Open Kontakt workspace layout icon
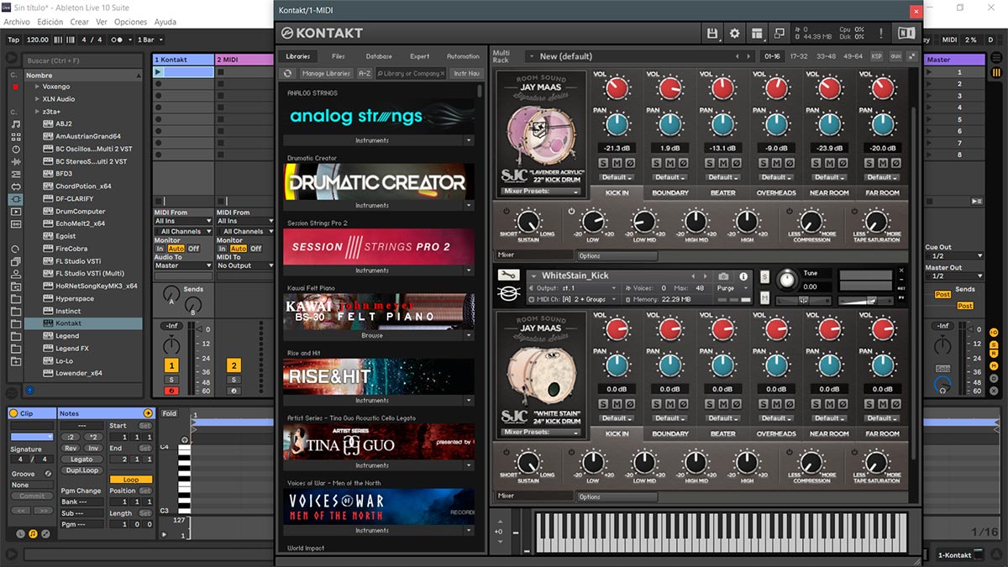 pos(758,33)
